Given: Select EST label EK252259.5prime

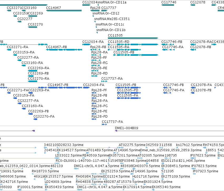Looking at the screenshot, I should (116, 171).
